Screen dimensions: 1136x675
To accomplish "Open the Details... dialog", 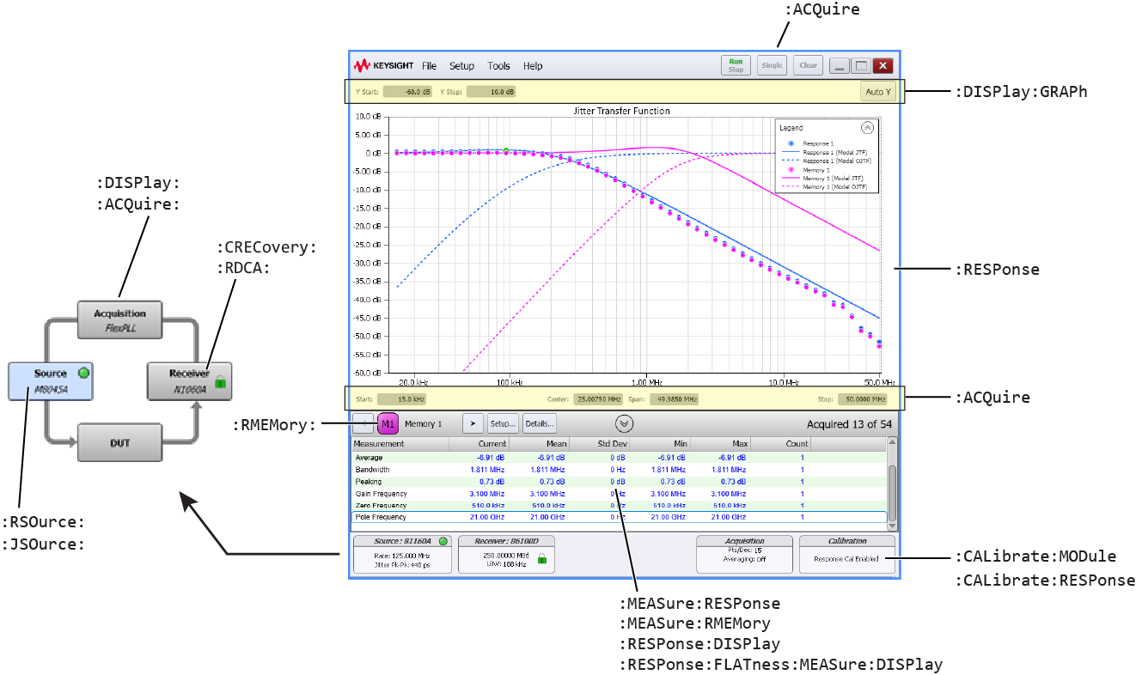I will [x=540, y=423].
